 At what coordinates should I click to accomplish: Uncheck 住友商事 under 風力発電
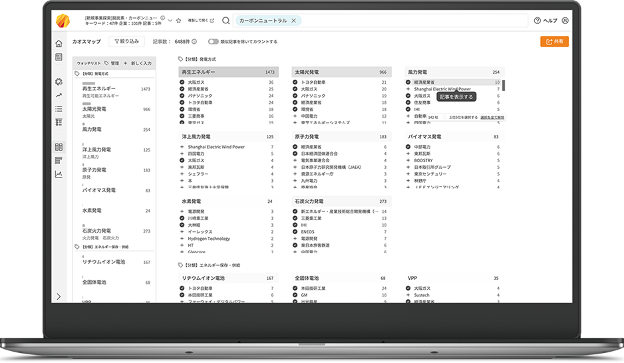pyautogui.click(x=408, y=102)
